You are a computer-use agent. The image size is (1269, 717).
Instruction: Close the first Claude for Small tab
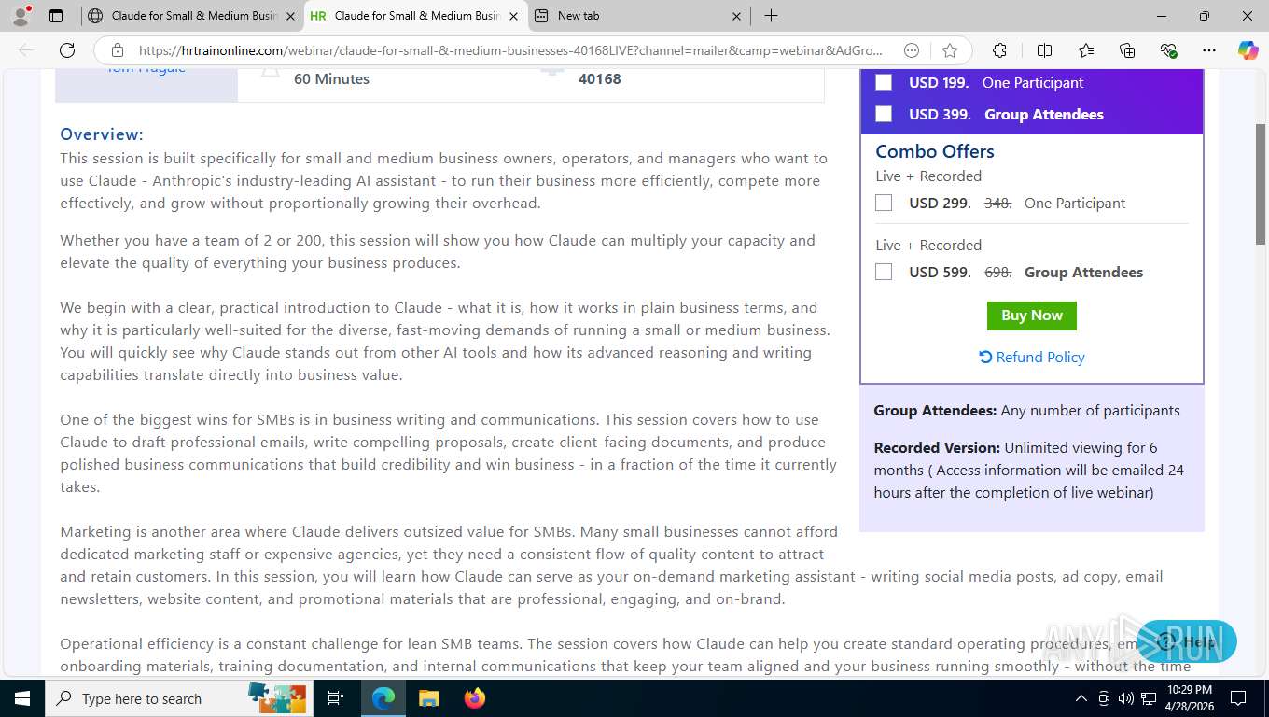click(x=290, y=16)
